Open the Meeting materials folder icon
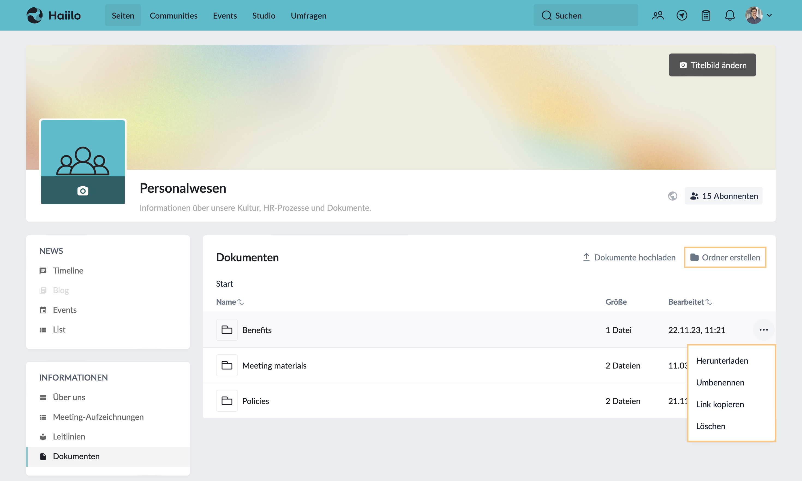The width and height of the screenshot is (802, 481). click(x=227, y=366)
